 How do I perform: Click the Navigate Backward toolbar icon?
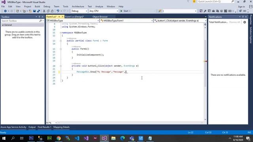tap(5, 11)
